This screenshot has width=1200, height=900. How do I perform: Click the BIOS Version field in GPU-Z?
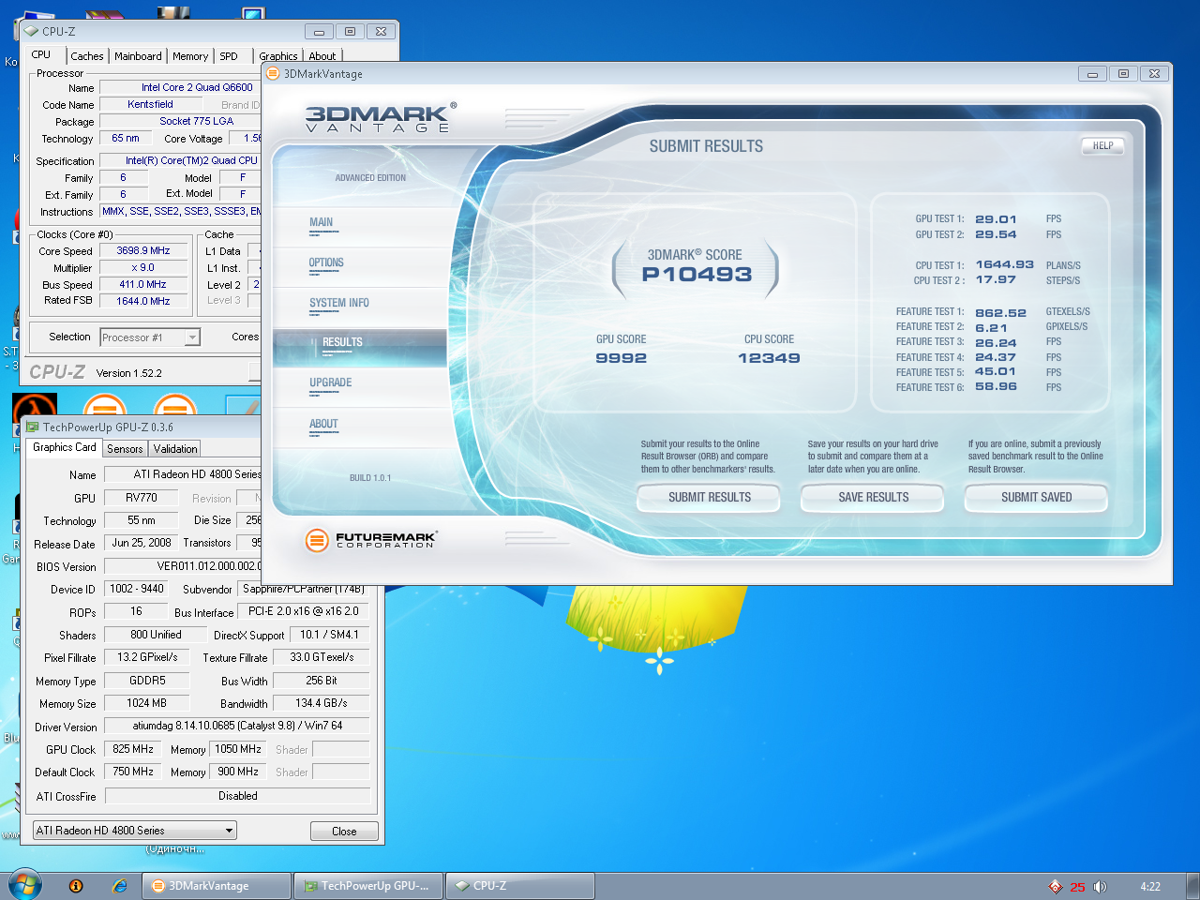(x=184, y=566)
